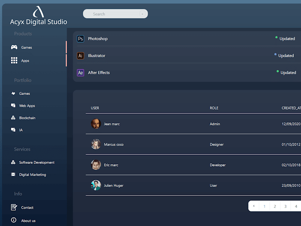
Task: Click the About us info icon
Action: pyautogui.click(x=14, y=220)
